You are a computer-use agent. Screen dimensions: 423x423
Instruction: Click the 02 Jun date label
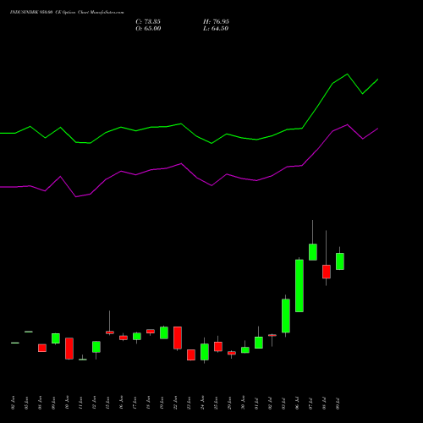pos(13,403)
